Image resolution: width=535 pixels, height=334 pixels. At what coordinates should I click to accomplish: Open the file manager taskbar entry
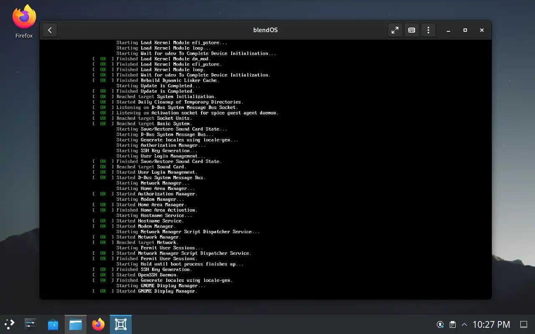point(76,324)
